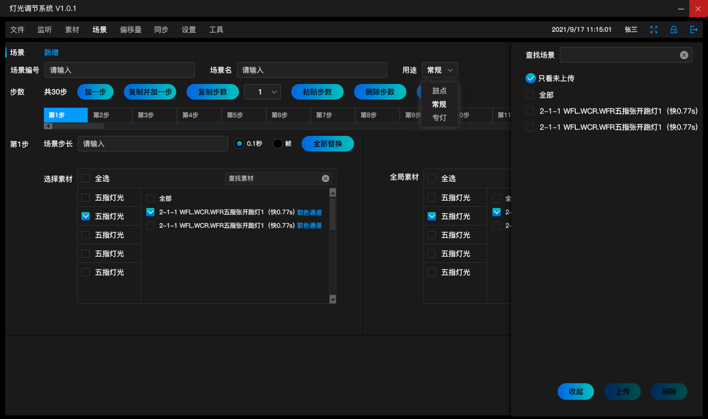This screenshot has width=708, height=419.
Task: Open the 文件 menu
Action: pos(17,30)
